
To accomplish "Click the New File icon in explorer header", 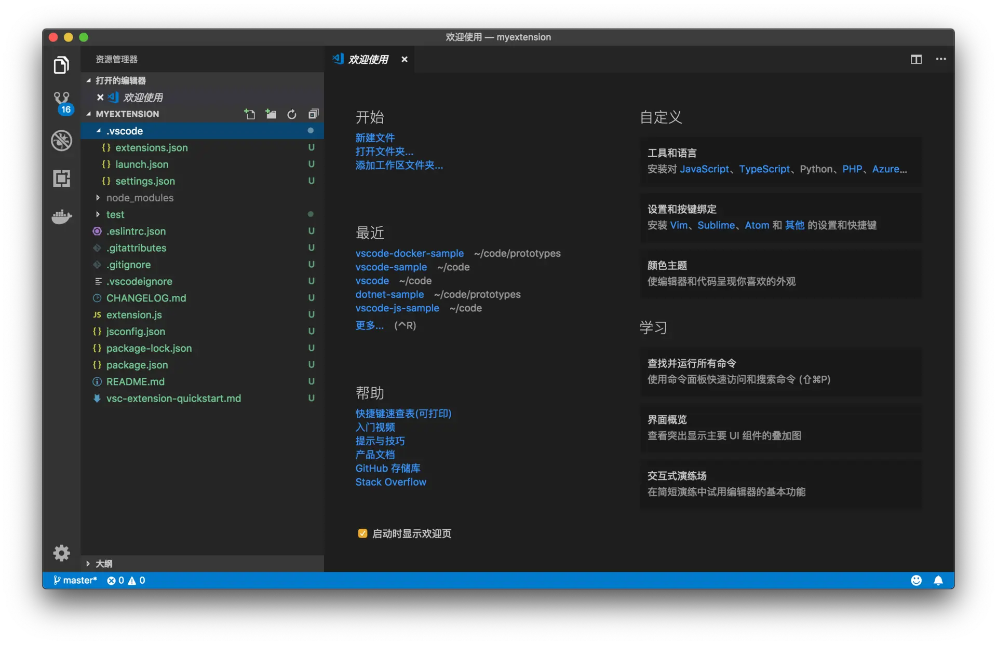I will [x=250, y=114].
